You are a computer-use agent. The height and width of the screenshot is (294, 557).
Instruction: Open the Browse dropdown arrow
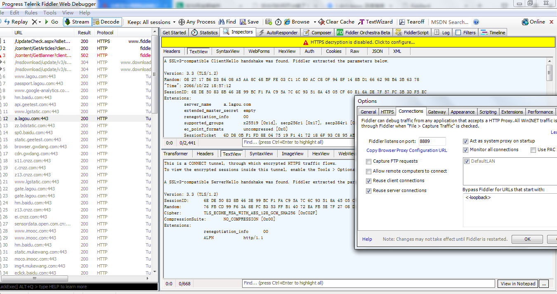[x=315, y=22]
